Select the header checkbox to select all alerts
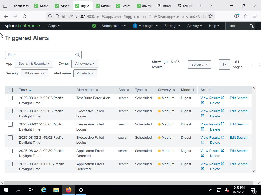This screenshot has height=195, width=261. tap(10, 90)
